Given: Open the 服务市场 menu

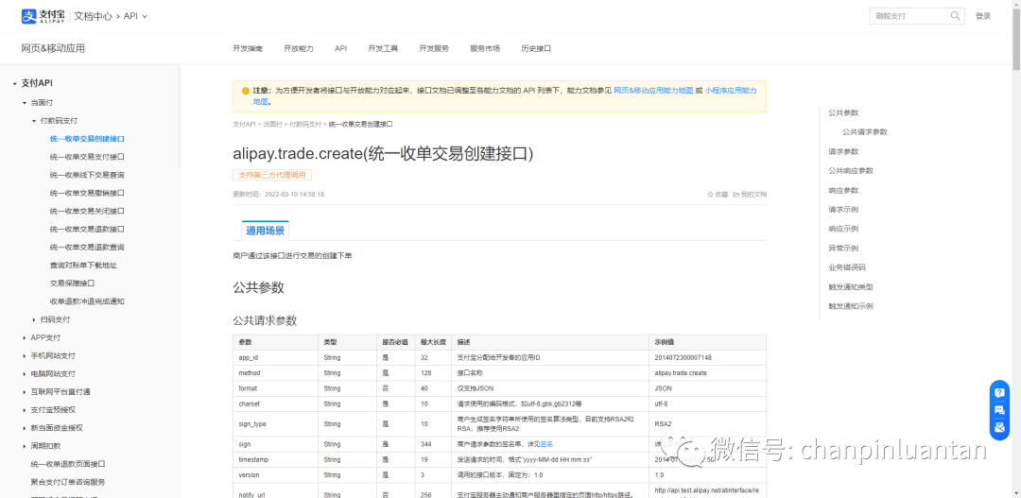Looking at the screenshot, I should pyautogui.click(x=485, y=49).
